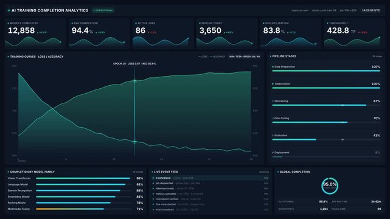The height and width of the screenshot is (219, 390).
Task: Open the tokenizer.ready event row
Action: click(x=210, y=189)
